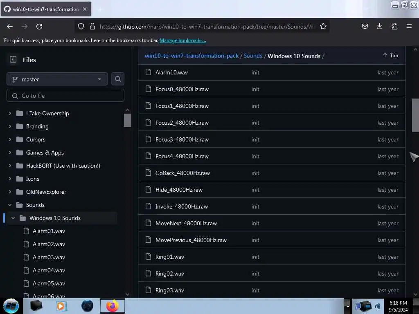419x314 pixels.
Task: Open MoveNext_48000Hz.raw file
Action: click(x=186, y=223)
